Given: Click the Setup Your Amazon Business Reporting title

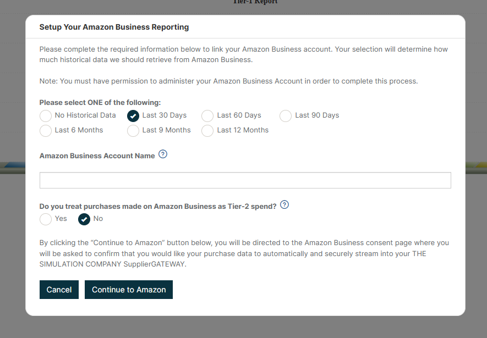Looking at the screenshot, I should point(114,27).
